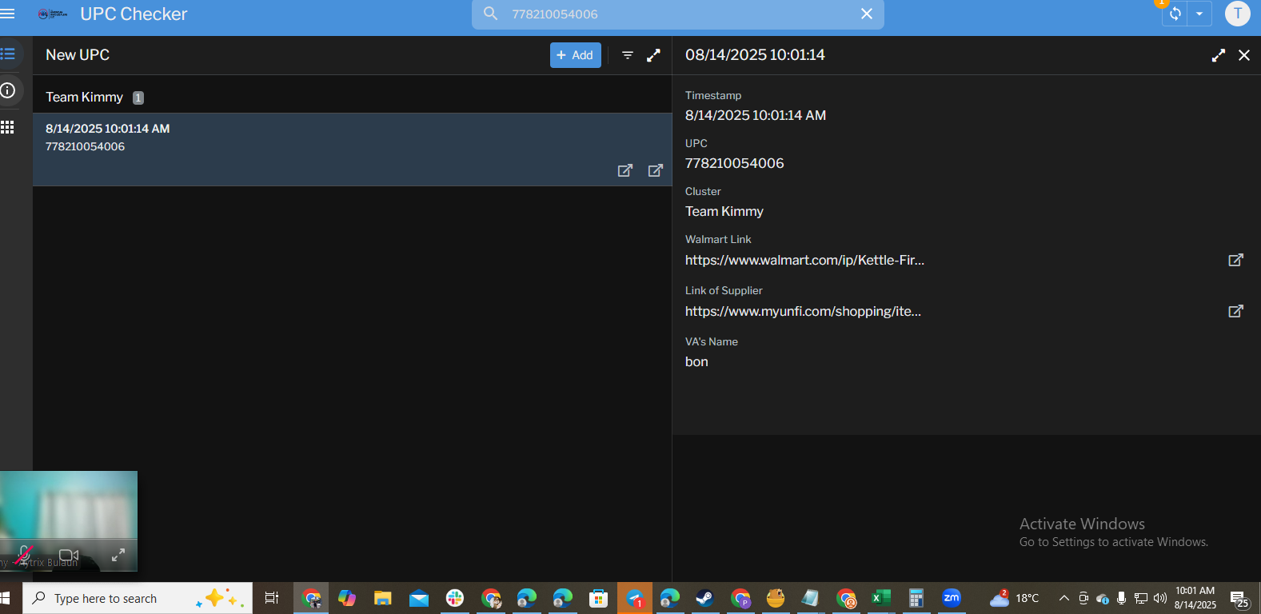Viewport: 1261px width, 614px height.
Task: Click the info icon in left sidebar
Action: pyautogui.click(x=8, y=90)
